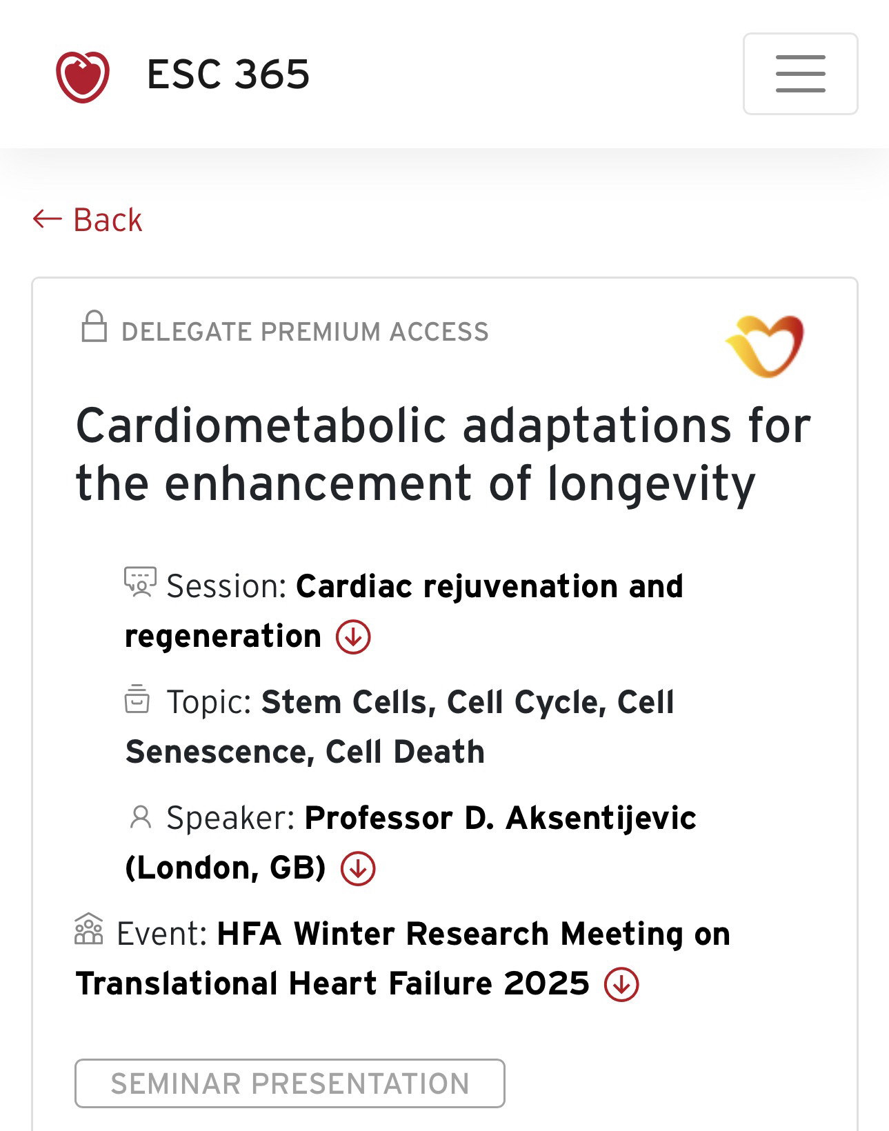The width and height of the screenshot is (889, 1131).
Task: Click the HFA orange heart logo
Action: click(765, 346)
